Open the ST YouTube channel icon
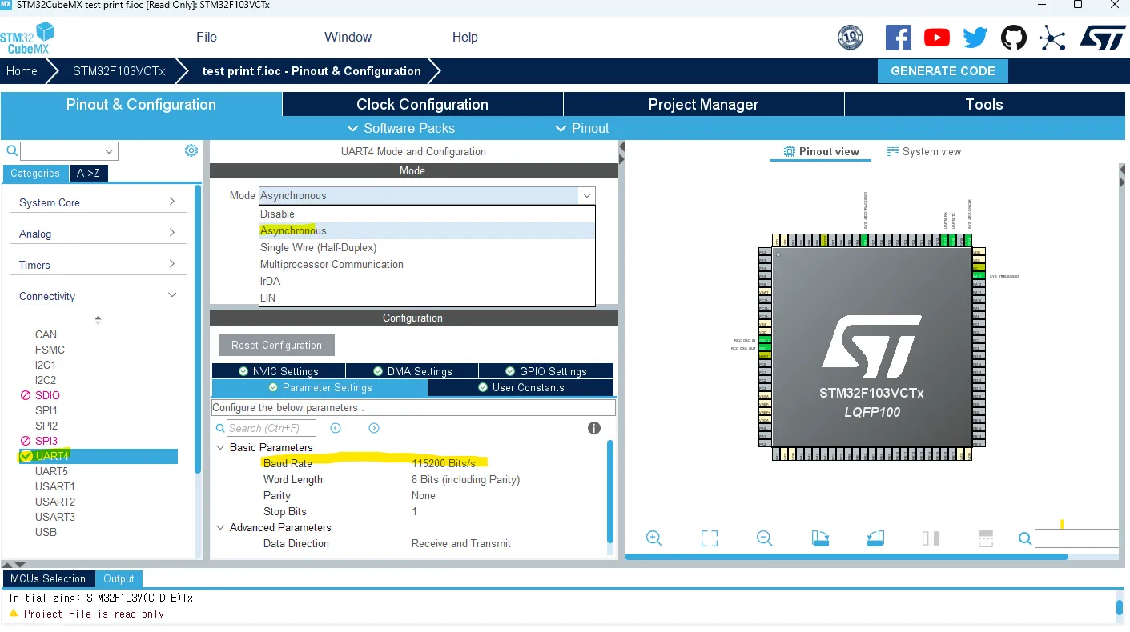This screenshot has height=632, width=1130. 937,38
